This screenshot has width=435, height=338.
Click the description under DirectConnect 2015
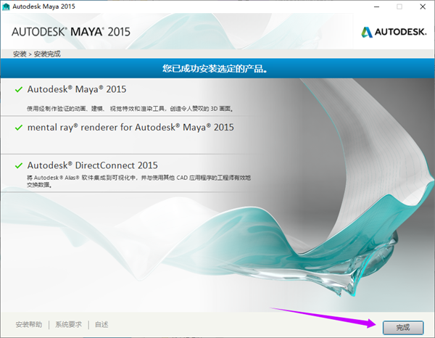pos(130,181)
